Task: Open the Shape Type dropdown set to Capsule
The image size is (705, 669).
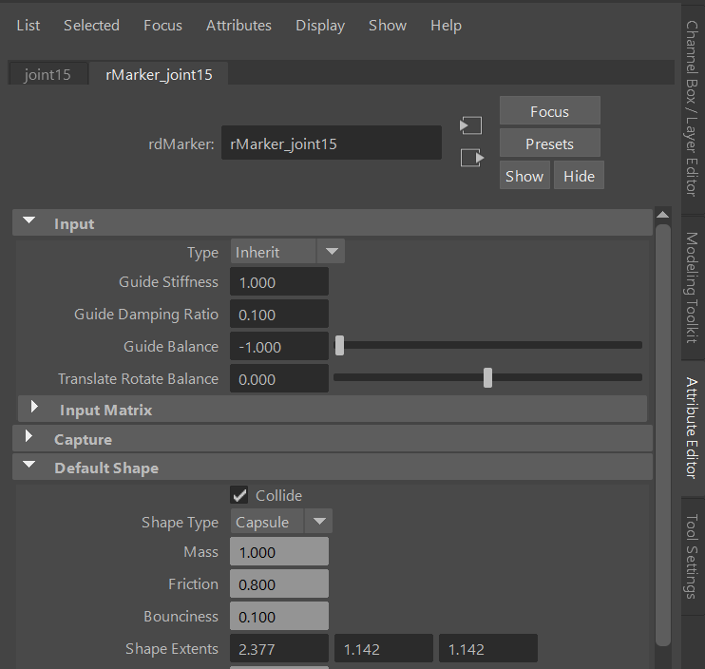Action: tap(281, 522)
